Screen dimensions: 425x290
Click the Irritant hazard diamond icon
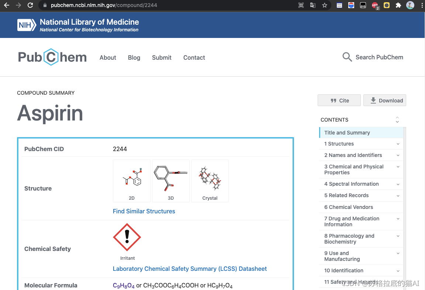coord(127,237)
